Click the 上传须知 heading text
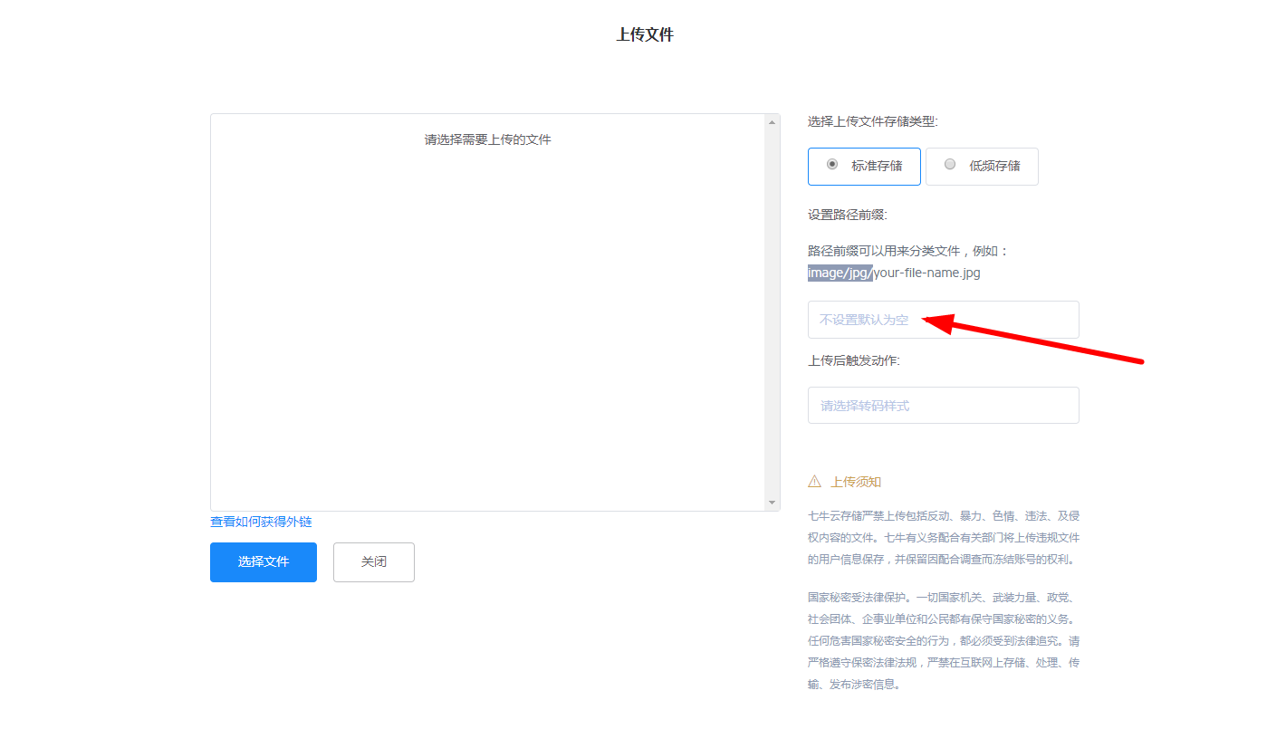Viewport: 1286px width, 748px height. (856, 482)
